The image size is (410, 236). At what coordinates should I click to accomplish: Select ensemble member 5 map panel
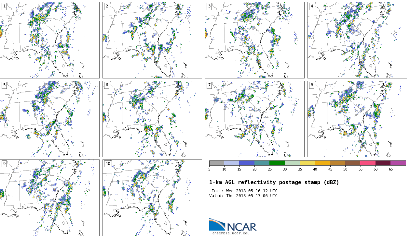(50, 119)
